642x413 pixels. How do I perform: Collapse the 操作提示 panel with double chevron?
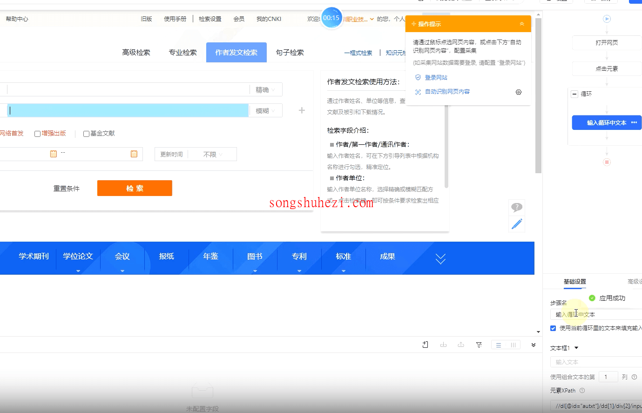coord(522,24)
